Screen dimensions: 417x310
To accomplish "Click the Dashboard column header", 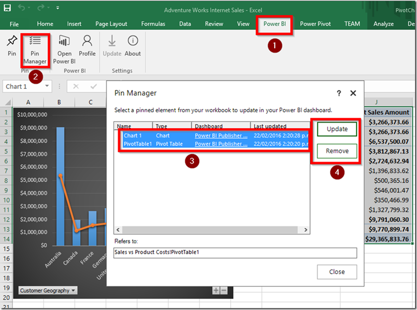I will pos(221,126).
